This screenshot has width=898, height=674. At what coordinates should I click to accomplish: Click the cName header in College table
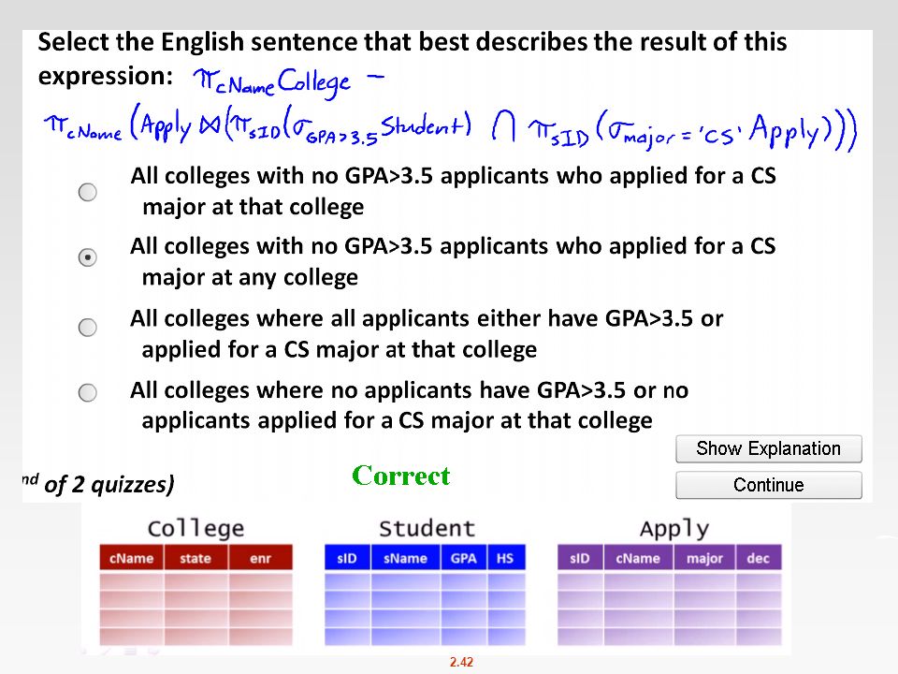coord(131,558)
